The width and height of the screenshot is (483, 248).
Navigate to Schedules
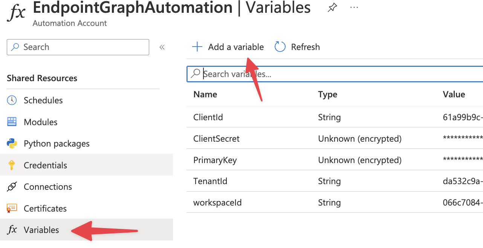coord(43,100)
